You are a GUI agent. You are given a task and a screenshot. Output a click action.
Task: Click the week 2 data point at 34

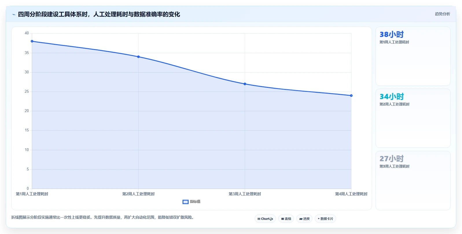click(x=139, y=57)
